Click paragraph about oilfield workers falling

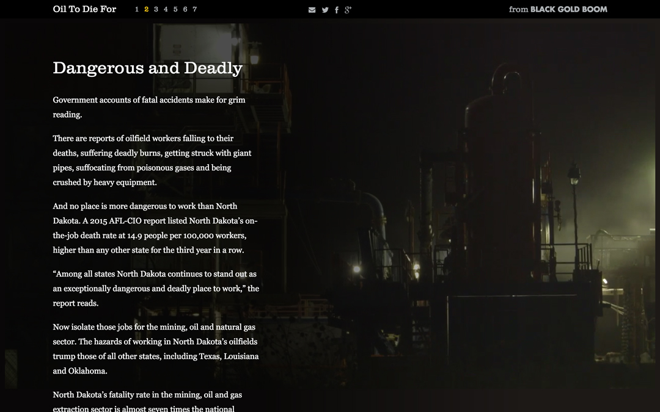pos(152,160)
